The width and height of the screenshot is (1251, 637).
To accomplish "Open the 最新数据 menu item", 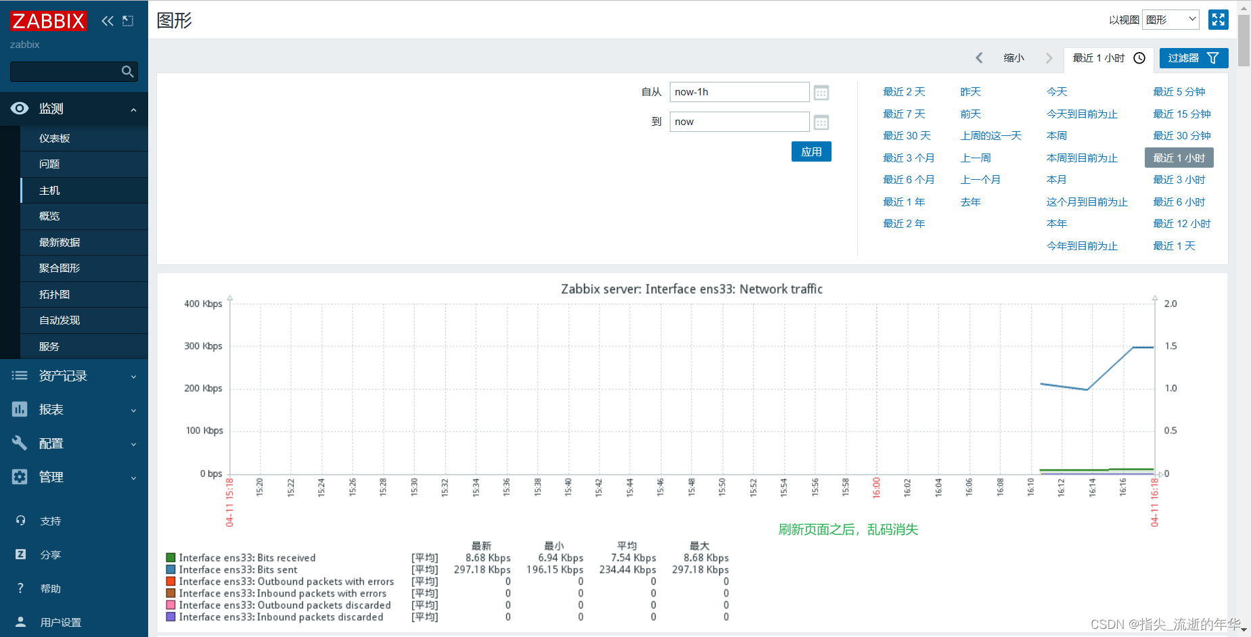I will click(x=84, y=242).
